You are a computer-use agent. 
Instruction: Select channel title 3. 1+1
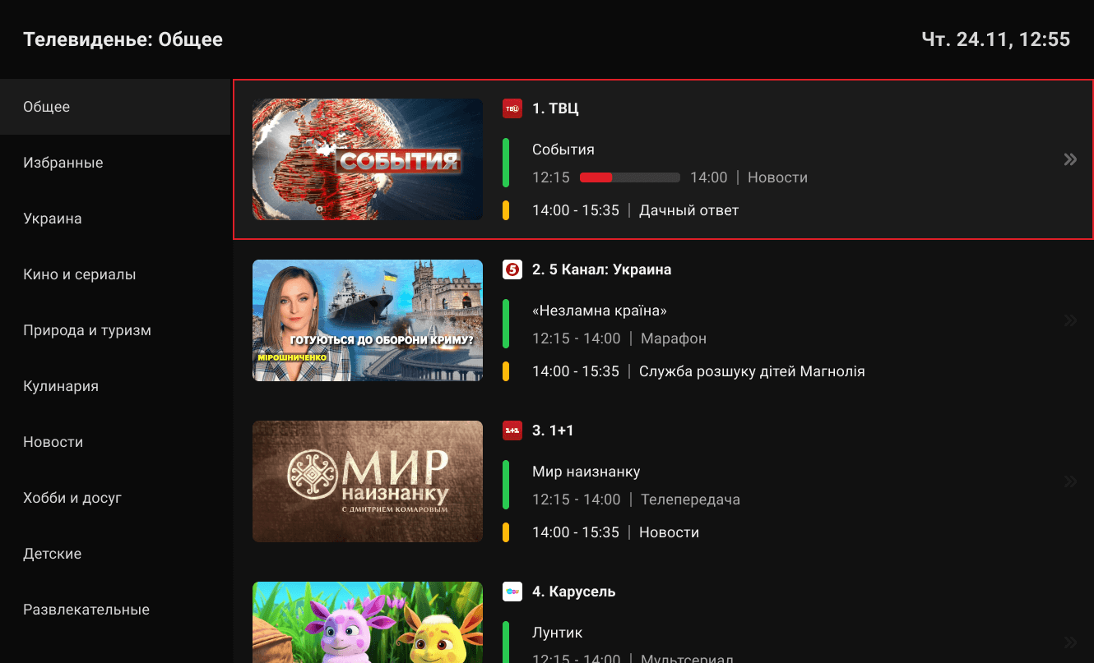(553, 430)
